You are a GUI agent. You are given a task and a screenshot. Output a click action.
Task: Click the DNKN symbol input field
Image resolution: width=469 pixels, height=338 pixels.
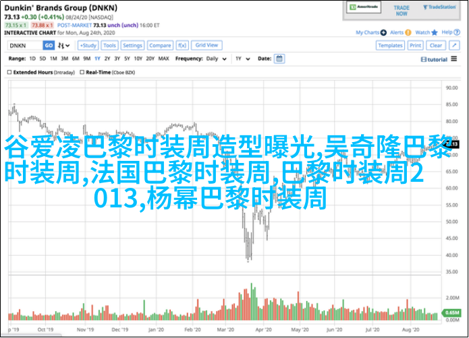[x=25, y=46]
